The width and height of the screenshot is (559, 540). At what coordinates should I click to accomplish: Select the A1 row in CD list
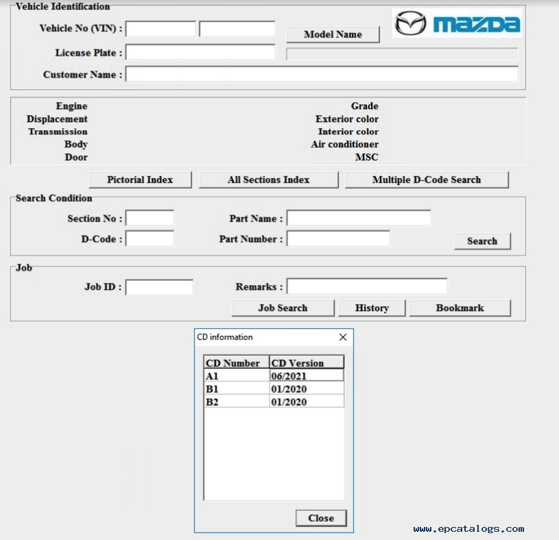pos(237,376)
